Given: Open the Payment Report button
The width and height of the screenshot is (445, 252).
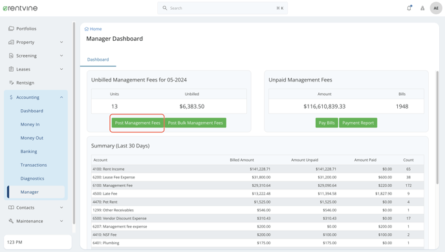Looking at the screenshot, I should 358,123.
